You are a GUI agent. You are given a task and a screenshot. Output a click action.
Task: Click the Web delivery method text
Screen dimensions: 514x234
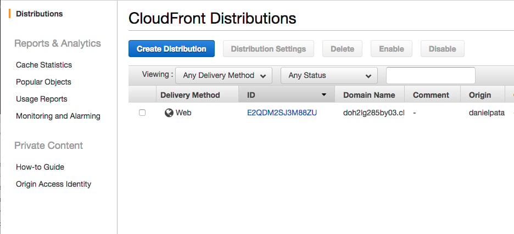point(183,113)
